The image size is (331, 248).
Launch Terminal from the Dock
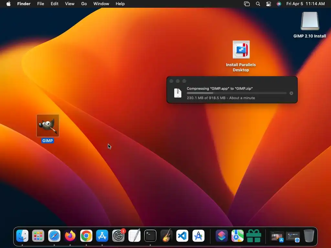pyautogui.click(x=150, y=235)
